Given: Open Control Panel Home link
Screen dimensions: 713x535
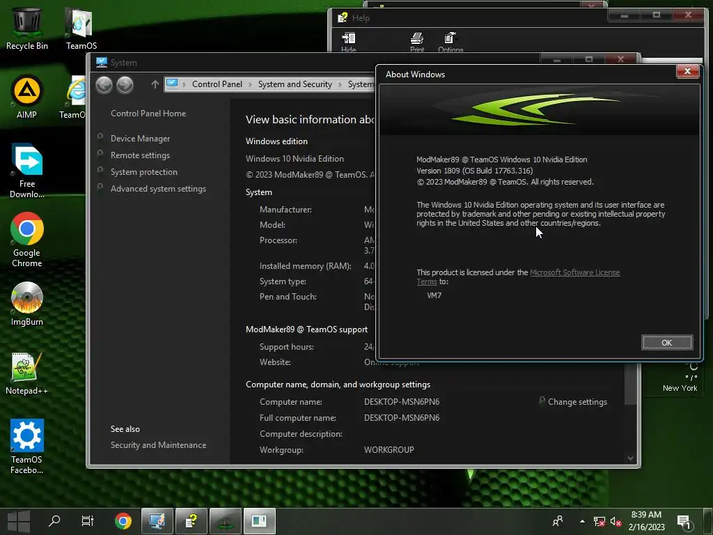Looking at the screenshot, I should [148, 114].
